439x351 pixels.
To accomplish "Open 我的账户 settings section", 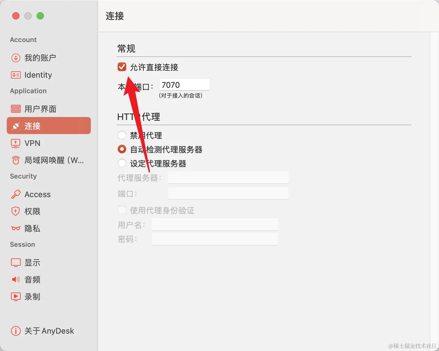I will tap(49, 58).
